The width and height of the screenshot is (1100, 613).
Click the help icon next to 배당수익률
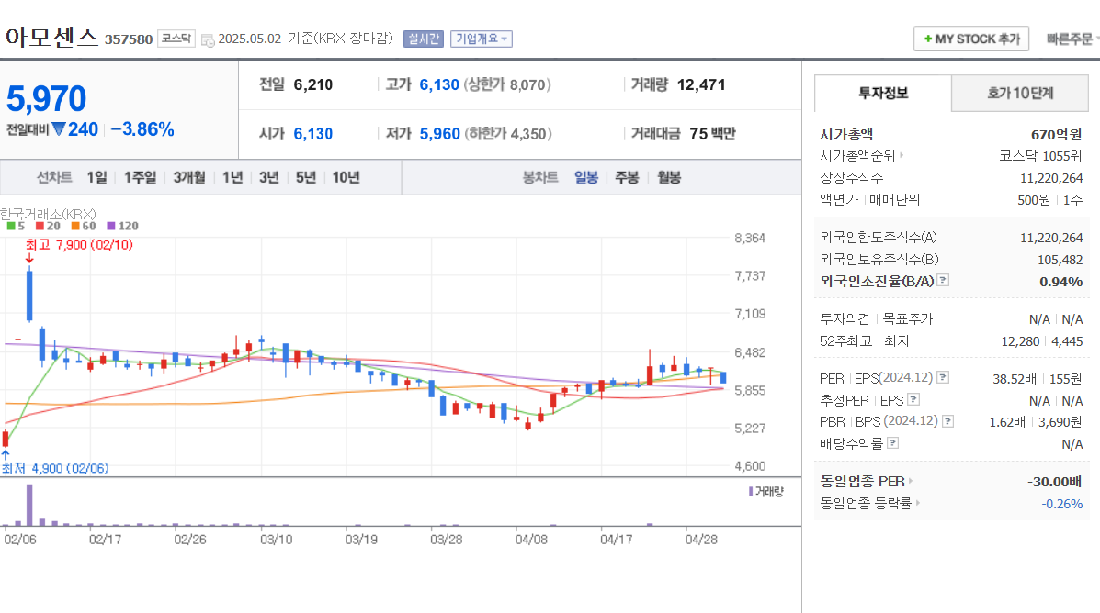[893, 441]
